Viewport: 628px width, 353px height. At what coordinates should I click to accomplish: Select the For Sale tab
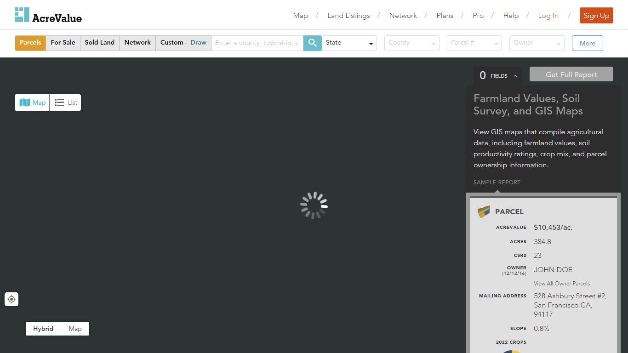click(x=63, y=43)
